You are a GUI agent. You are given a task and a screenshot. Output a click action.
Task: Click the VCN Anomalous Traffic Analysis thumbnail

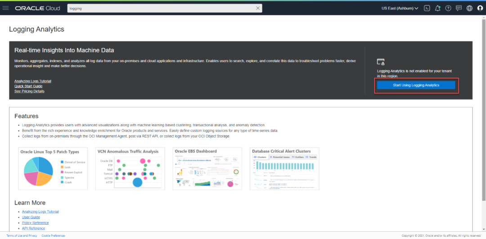130,169
